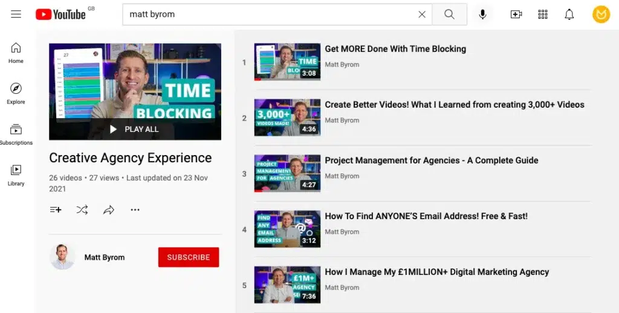Open Project Management for Agencies video

pos(431,160)
